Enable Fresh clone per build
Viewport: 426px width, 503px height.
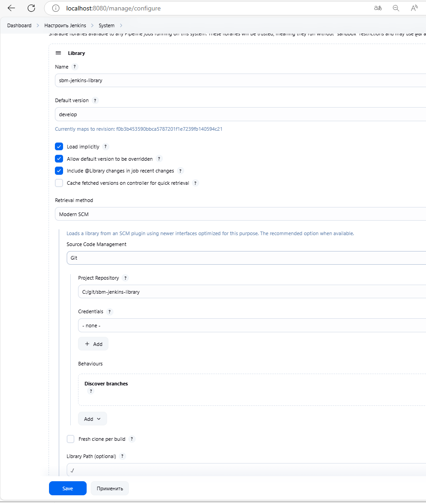71,439
